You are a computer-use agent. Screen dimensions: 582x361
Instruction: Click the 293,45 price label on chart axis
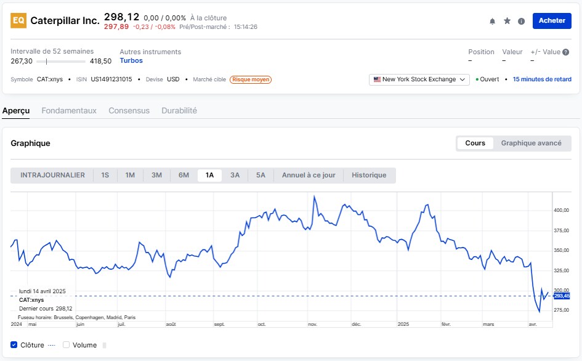562,296
